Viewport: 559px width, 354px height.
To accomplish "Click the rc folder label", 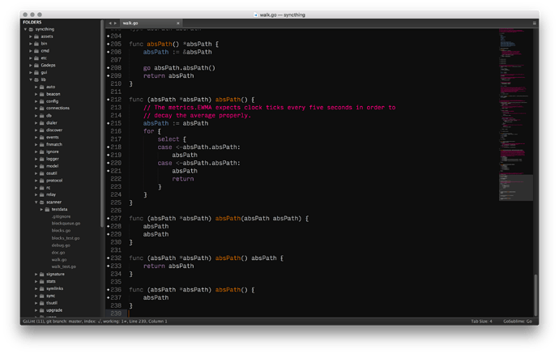I will point(48,187).
